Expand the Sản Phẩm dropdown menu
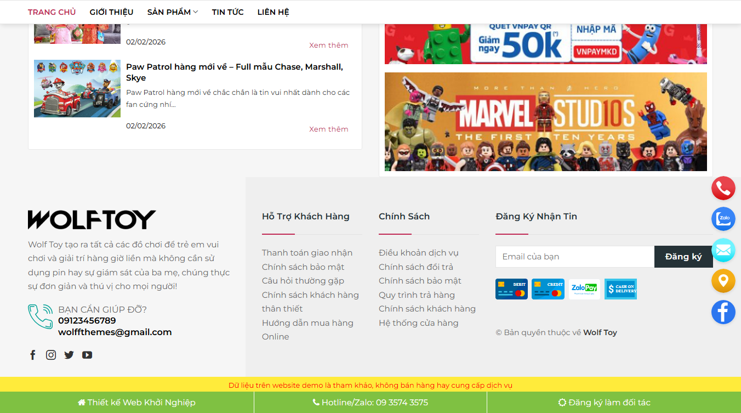The height and width of the screenshot is (413, 741). [x=173, y=12]
